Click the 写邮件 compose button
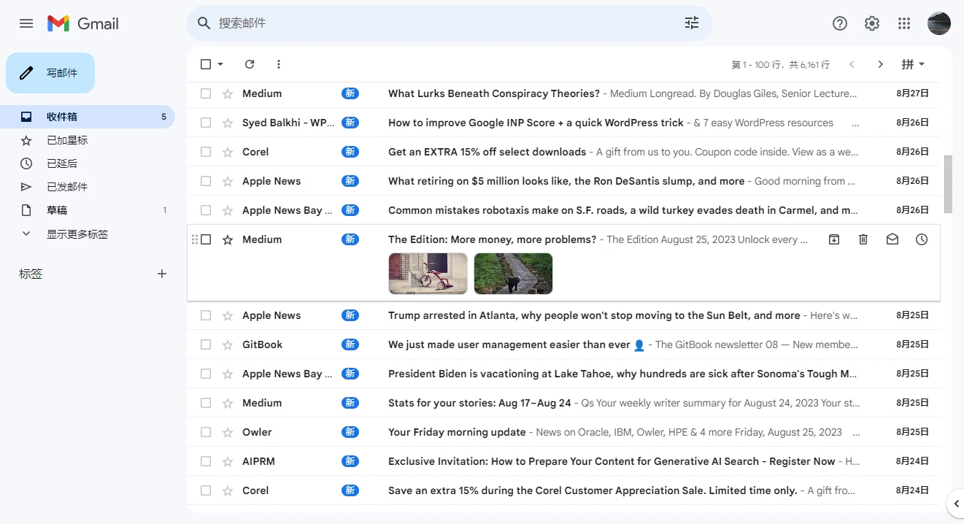Screen dimensions: 964x524 pyautogui.click(x=50, y=73)
